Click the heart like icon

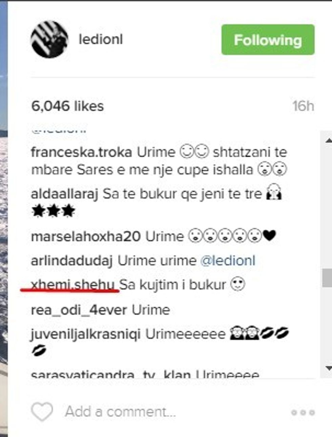[x=42, y=412]
